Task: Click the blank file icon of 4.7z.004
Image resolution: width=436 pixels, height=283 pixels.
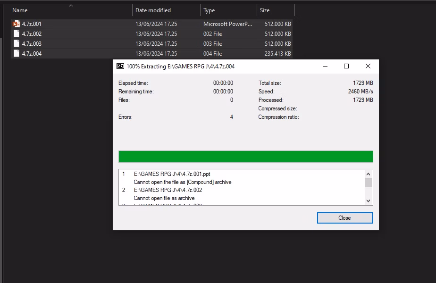Action: (x=17, y=53)
